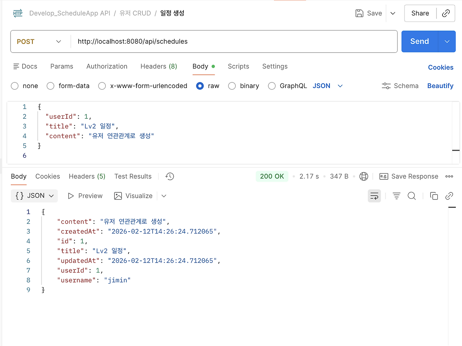Click response "id": 1 line

tap(72, 241)
